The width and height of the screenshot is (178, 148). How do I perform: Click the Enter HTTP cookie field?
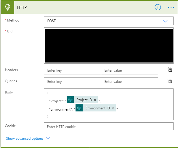point(108,126)
